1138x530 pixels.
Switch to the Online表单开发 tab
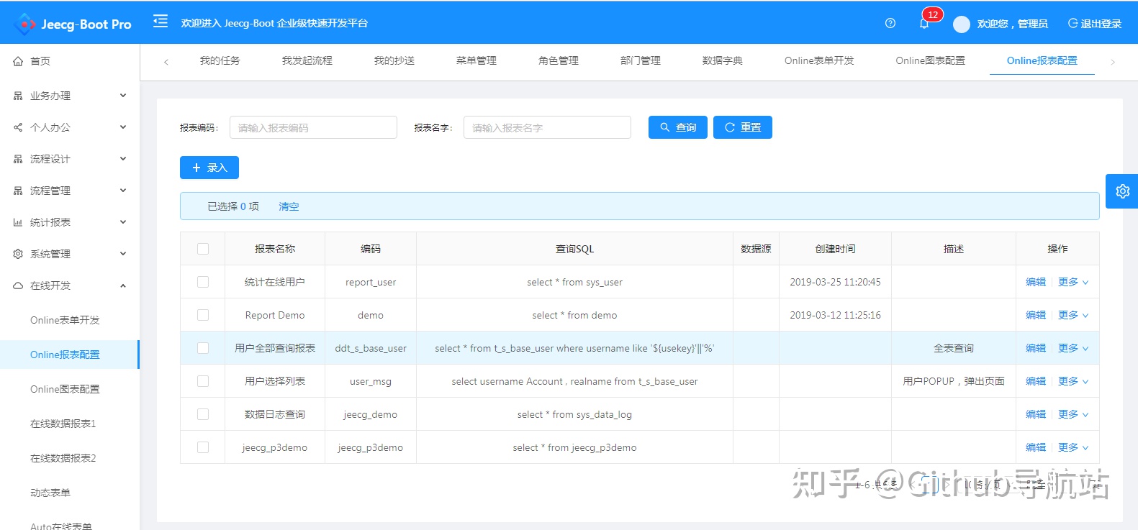pyautogui.click(x=819, y=60)
